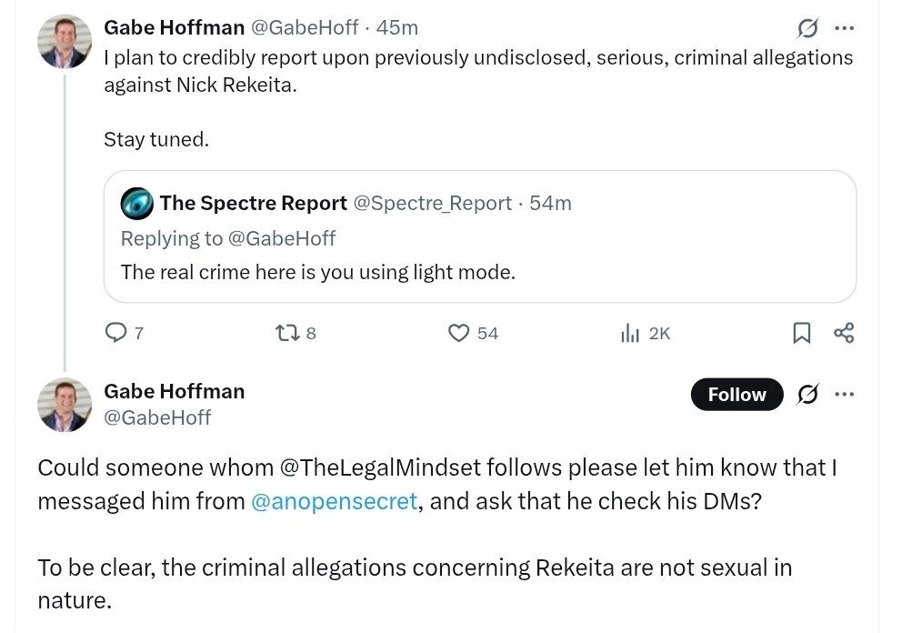
Task: Like the tweet with the heart icon
Action: coord(459,333)
